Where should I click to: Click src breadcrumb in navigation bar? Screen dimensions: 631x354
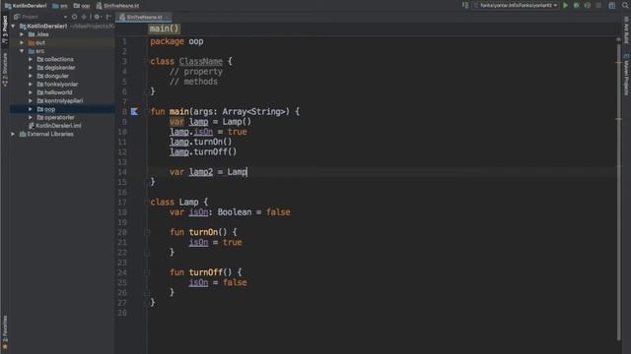[60, 6]
